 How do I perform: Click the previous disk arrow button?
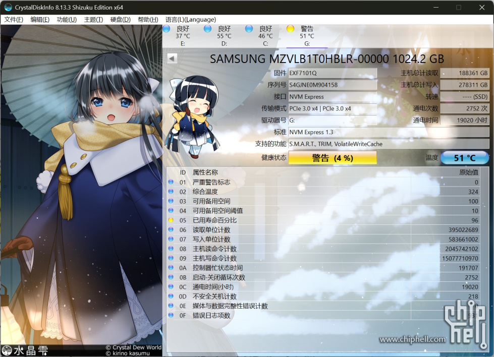(172, 58)
